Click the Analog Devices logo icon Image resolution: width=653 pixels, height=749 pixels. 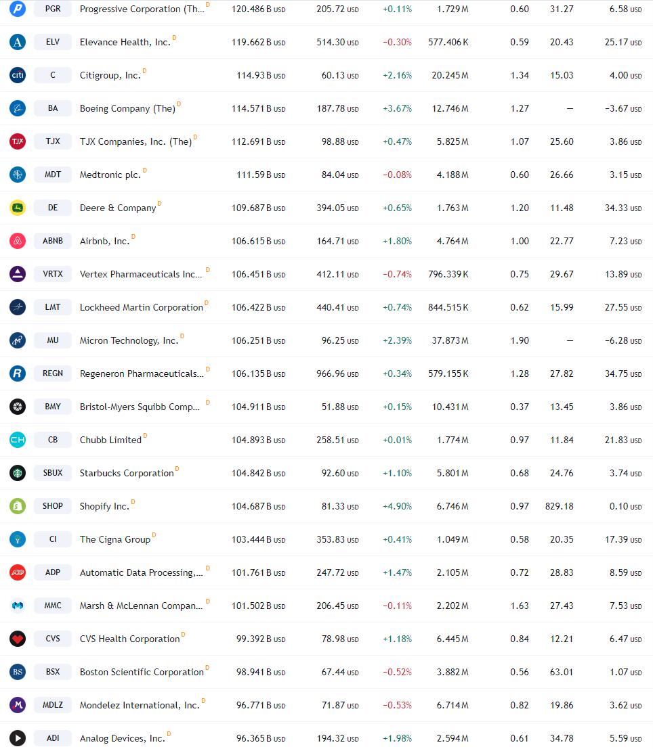(18, 738)
